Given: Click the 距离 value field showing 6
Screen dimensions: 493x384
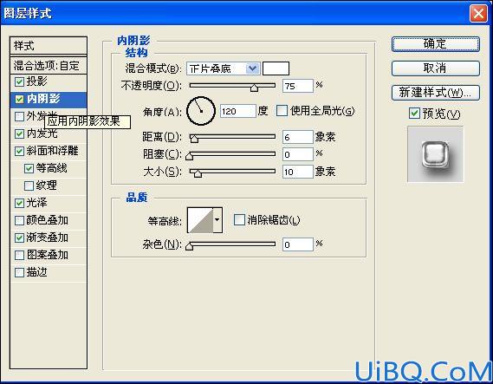Looking at the screenshot, I should click(x=298, y=137).
